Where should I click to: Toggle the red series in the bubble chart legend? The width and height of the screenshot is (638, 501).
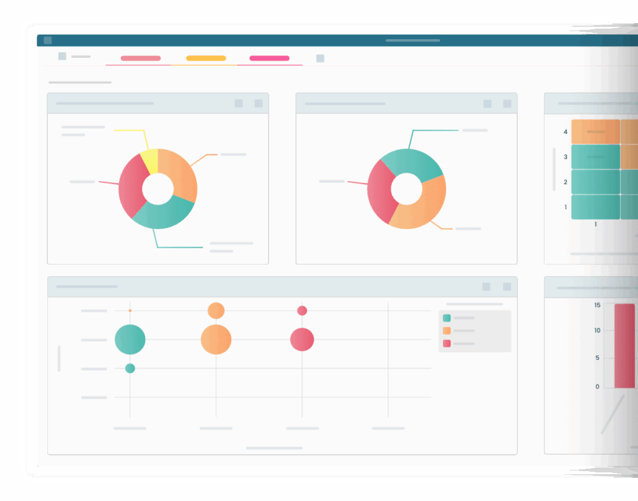point(447,344)
